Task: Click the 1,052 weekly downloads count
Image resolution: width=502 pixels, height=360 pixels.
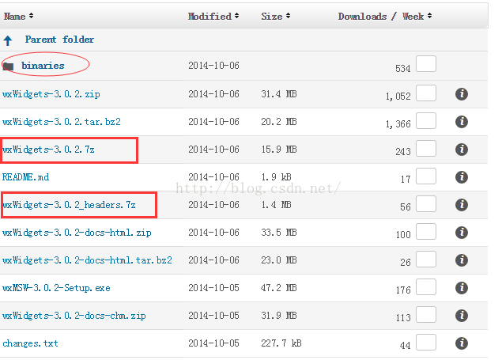Action: [398, 97]
